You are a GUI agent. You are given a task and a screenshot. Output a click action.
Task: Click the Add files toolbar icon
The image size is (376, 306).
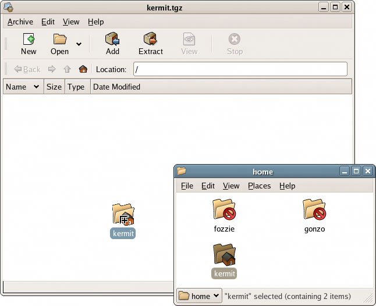point(112,40)
